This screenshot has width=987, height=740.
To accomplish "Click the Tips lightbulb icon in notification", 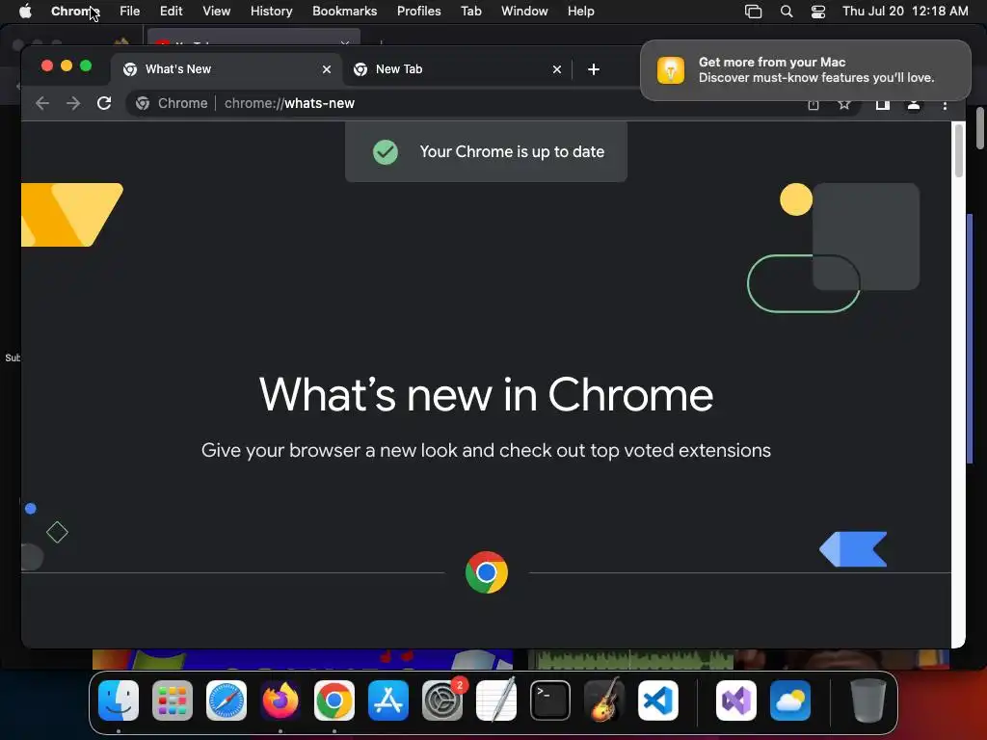I will (x=671, y=69).
